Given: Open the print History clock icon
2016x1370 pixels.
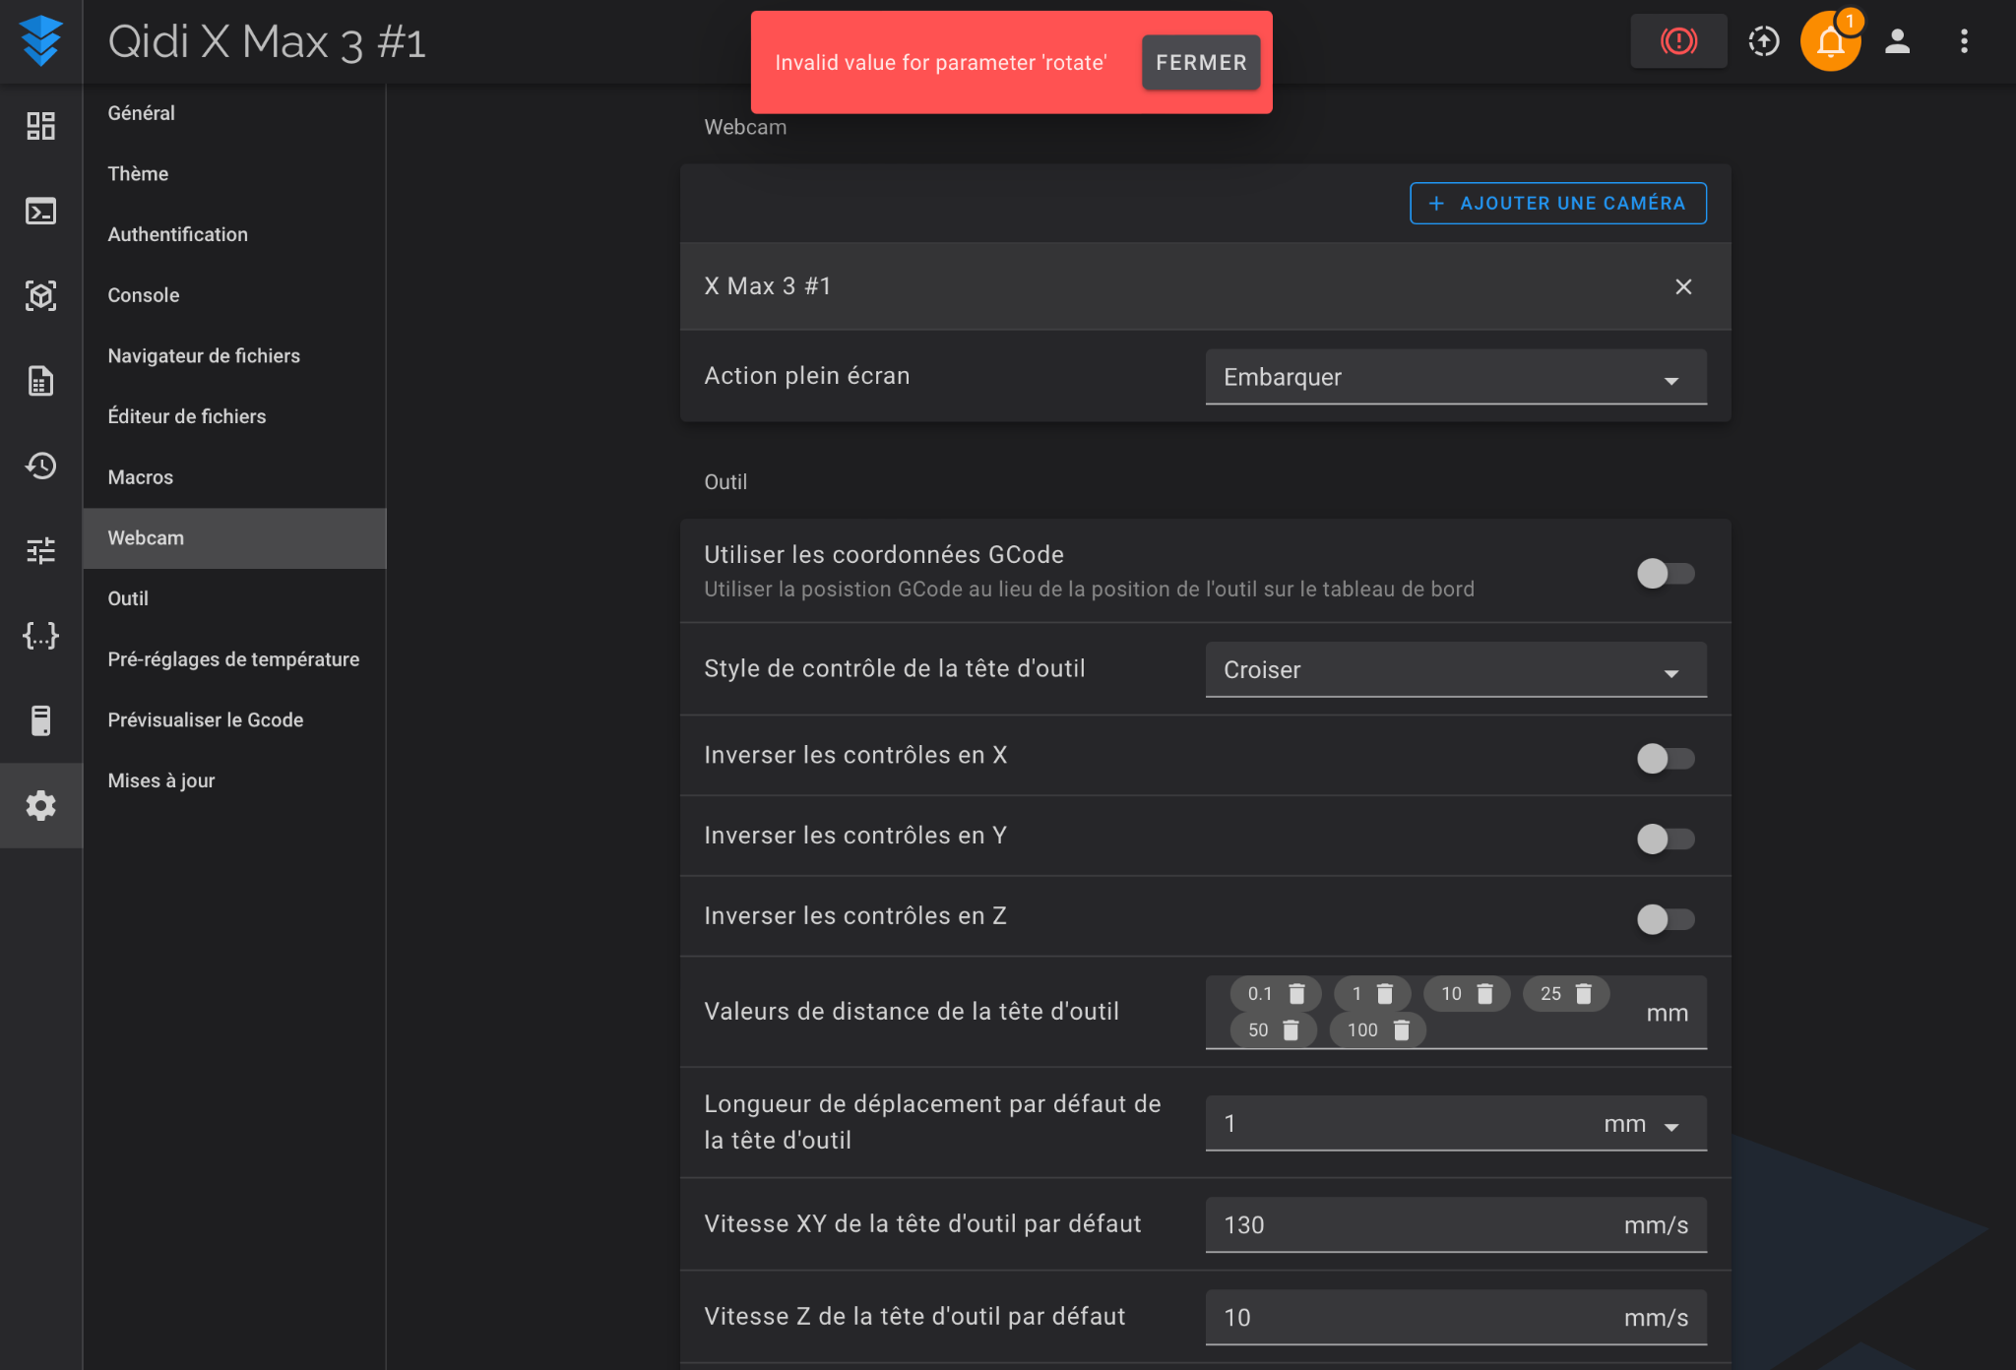Looking at the screenshot, I should click(x=40, y=466).
